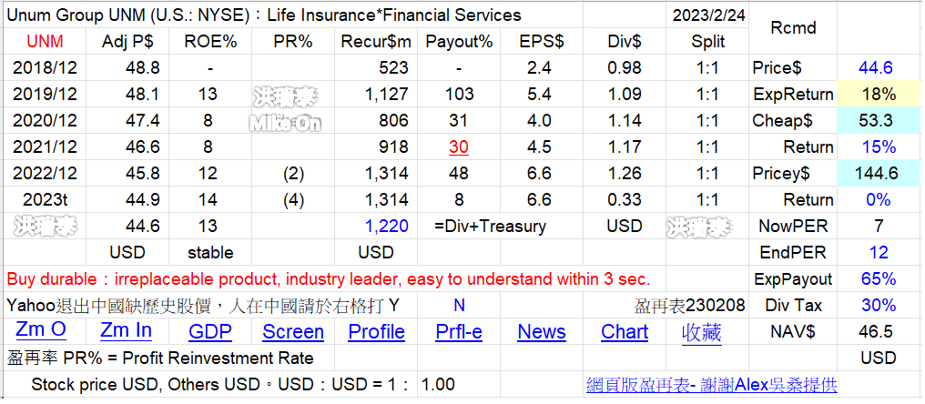The image size is (925, 404).
Task: Select the Split column header
Action: point(708,41)
